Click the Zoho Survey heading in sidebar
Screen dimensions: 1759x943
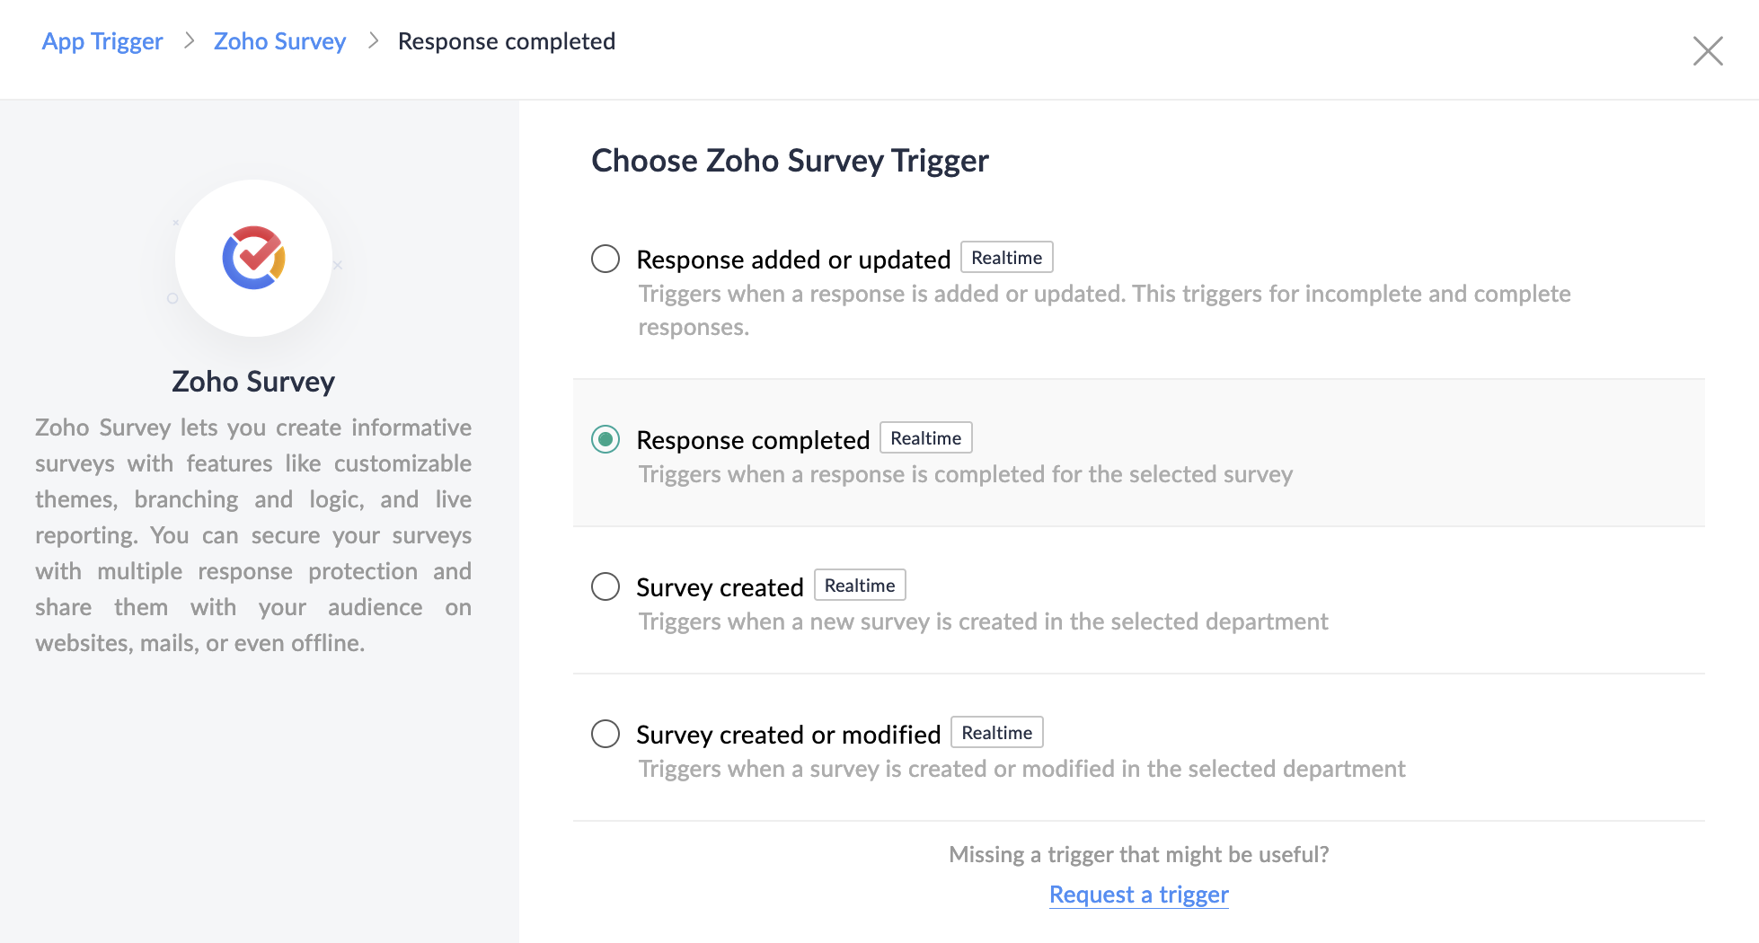point(253,382)
